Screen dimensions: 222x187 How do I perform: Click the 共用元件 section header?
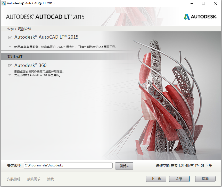(x=15, y=57)
